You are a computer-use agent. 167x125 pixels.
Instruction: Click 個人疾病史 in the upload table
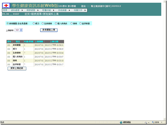coord(18,57)
